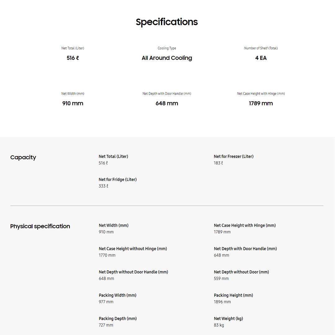Click the 83 kg weight value
This screenshot has width=335, height=335.
coord(219,325)
